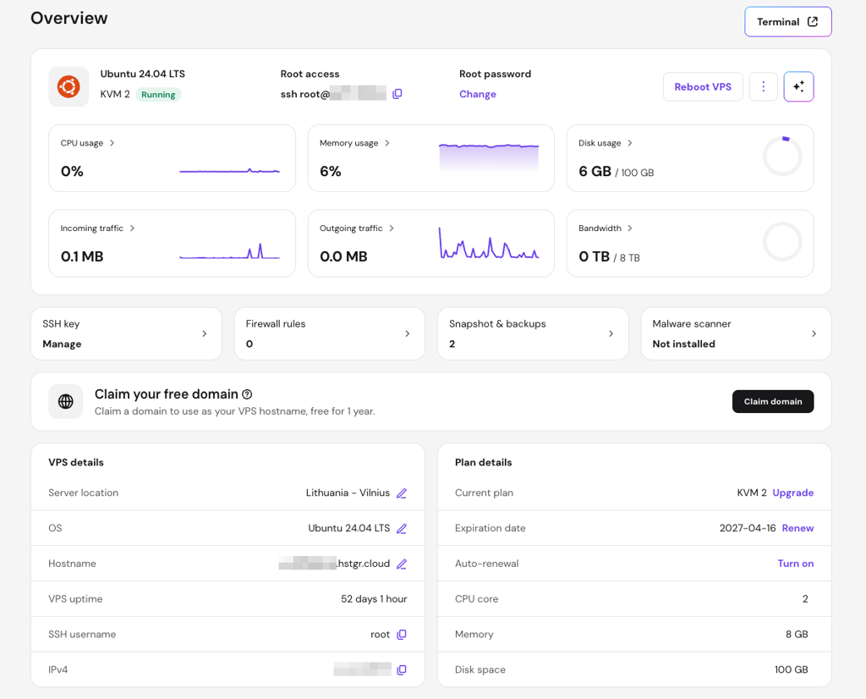Copy the IPv4 address
866x699 pixels.
[402, 669]
